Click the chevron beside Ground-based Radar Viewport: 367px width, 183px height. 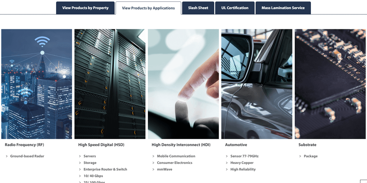(7, 156)
